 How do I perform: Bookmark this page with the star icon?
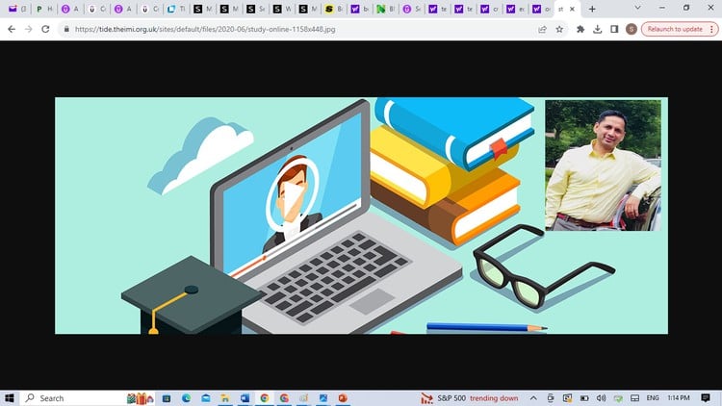pos(559,29)
